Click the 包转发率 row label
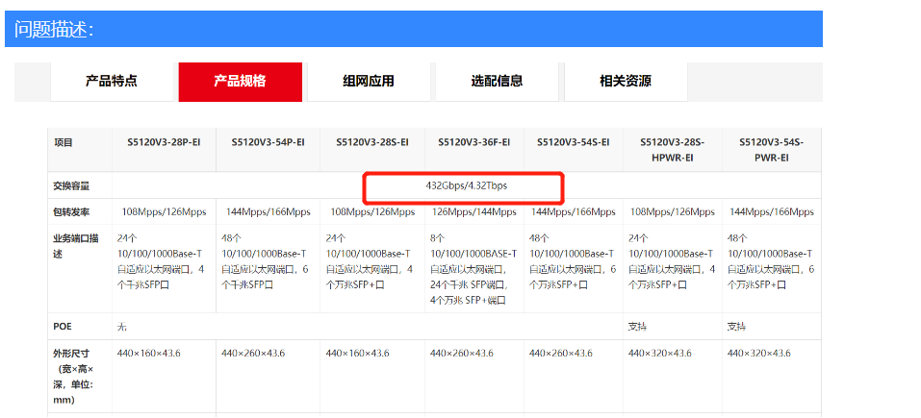This screenshot has height=418, width=921. tap(71, 211)
